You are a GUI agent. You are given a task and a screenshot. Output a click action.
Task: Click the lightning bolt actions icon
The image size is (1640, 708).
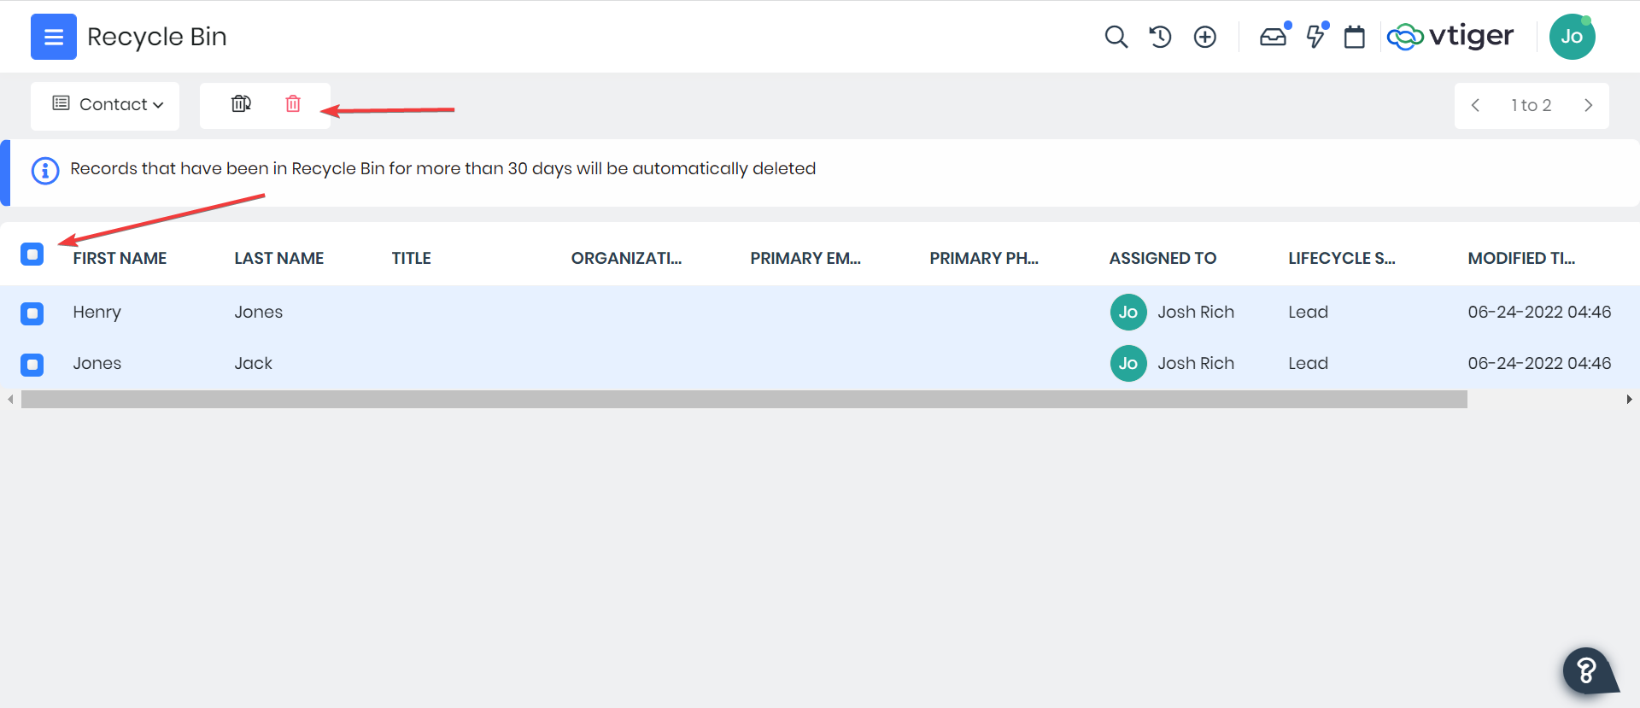1315,37
